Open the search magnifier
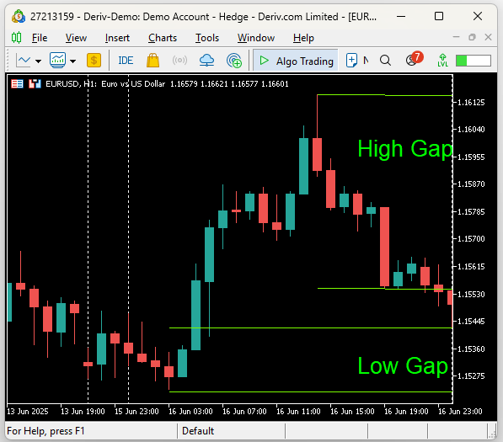Screen dimensions: 503x442 (x=385, y=61)
